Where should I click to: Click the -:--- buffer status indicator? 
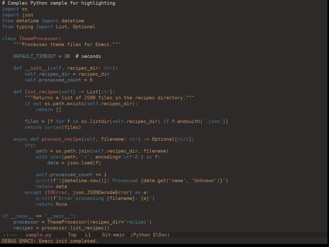click(10, 235)
